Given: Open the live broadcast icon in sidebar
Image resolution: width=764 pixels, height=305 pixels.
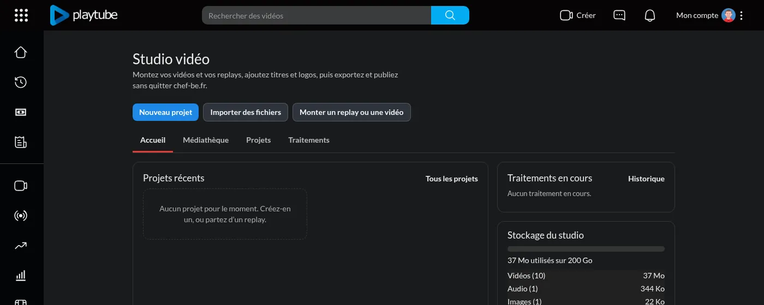Looking at the screenshot, I should tap(21, 216).
